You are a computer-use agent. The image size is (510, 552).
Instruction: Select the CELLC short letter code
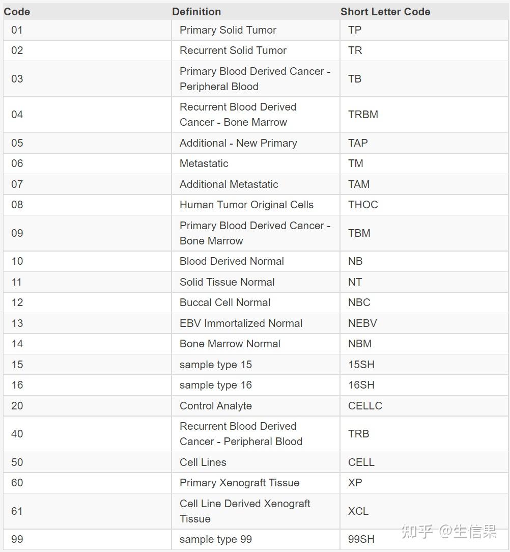(x=365, y=406)
